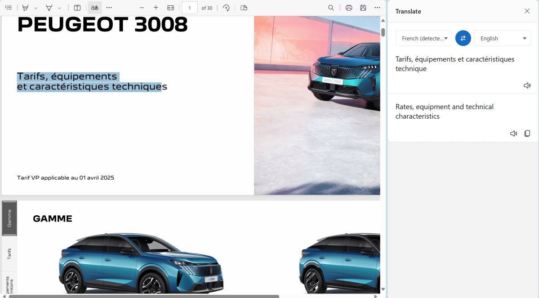The width and height of the screenshot is (539, 298).
Task: Save the PDF document
Action: [x=363, y=8]
